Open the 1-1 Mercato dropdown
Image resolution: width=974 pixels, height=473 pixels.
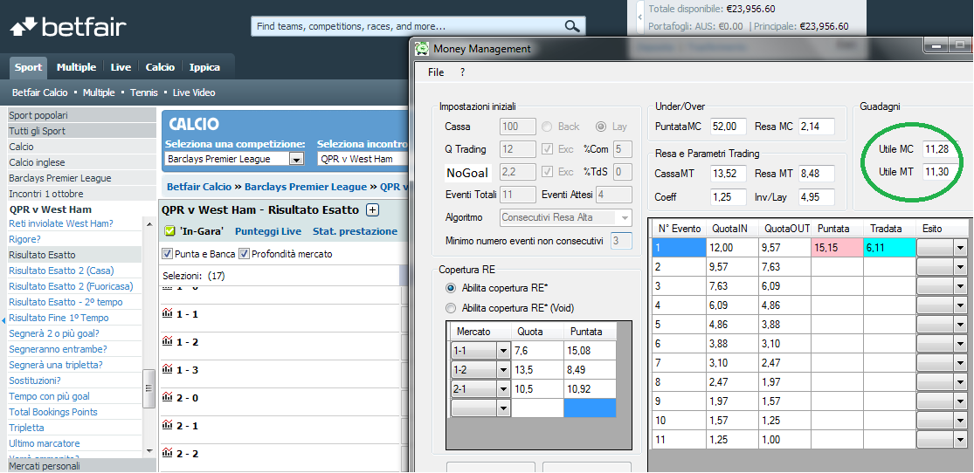point(503,352)
